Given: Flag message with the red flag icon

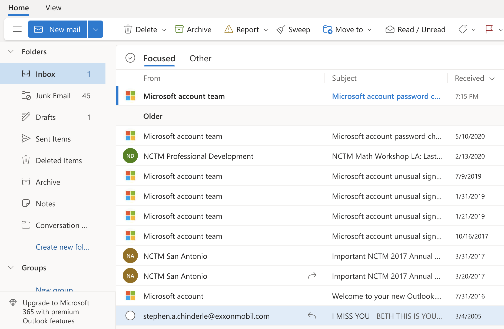Looking at the screenshot, I should pyautogui.click(x=489, y=29).
